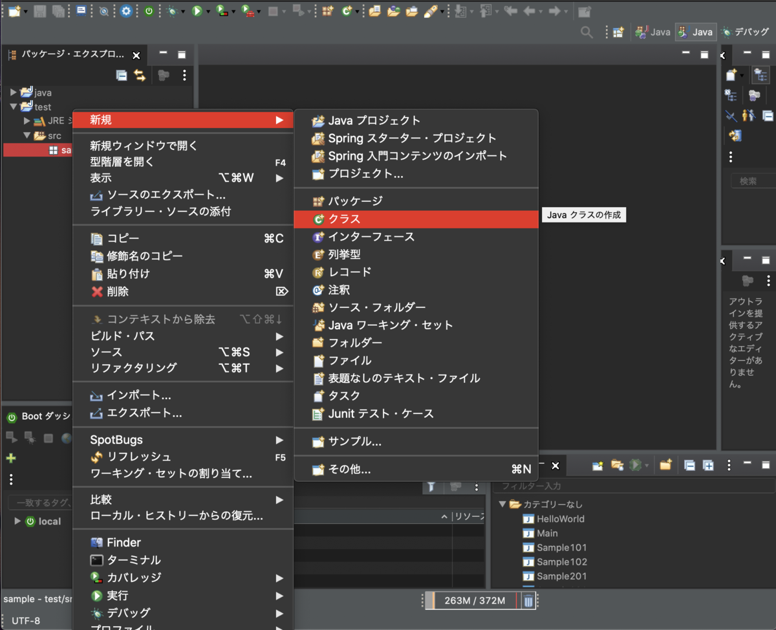Click the Save toolbar icon
This screenshot has width=776, height=630.
[x=40, y=11]
